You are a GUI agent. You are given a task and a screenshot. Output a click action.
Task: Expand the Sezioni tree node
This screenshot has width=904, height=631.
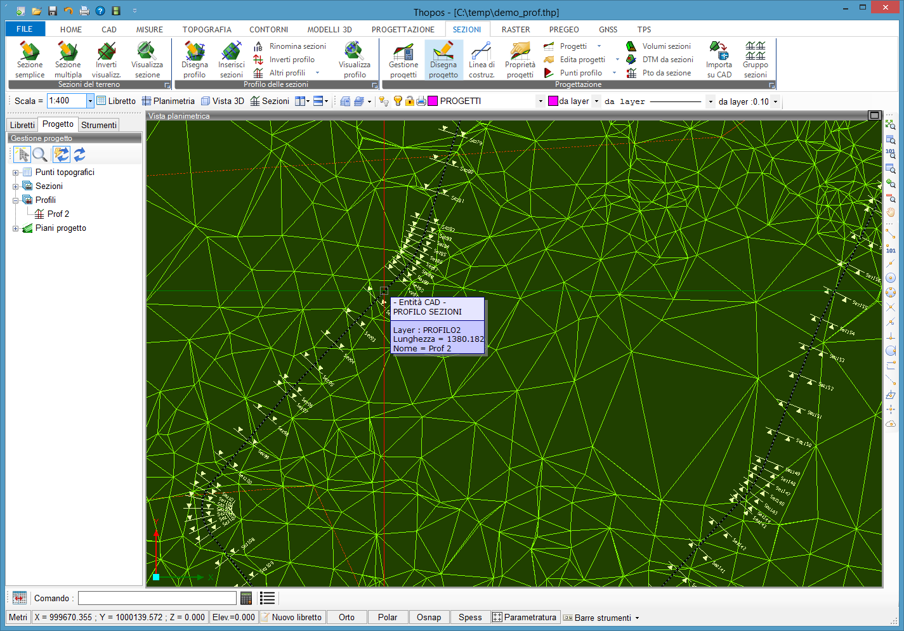coord(15,186)
